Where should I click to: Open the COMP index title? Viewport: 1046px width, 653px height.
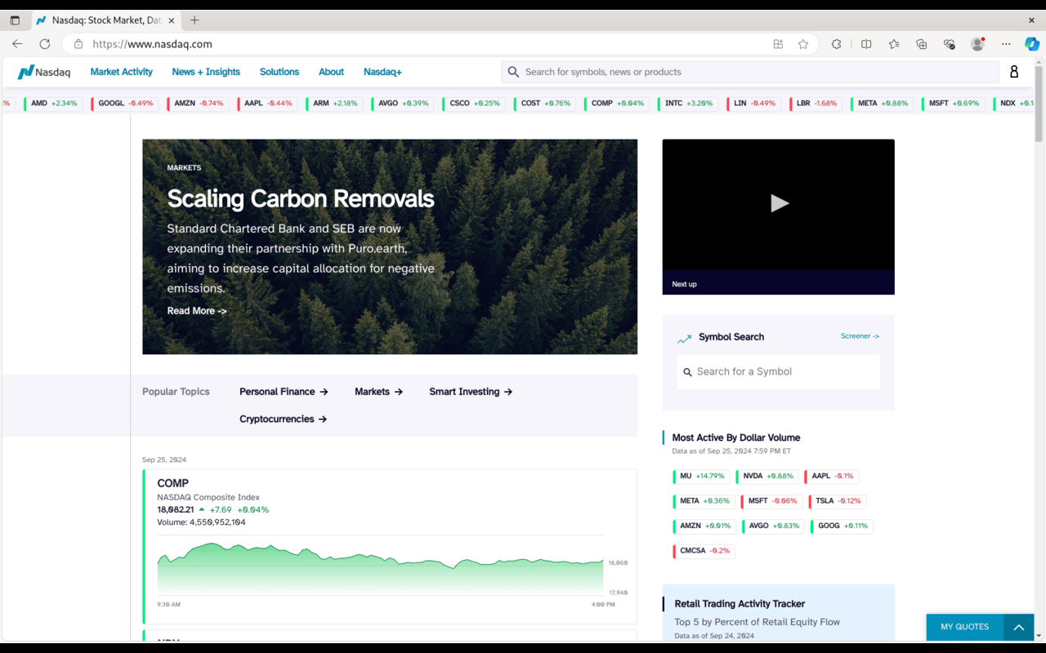tap(173, 483)
